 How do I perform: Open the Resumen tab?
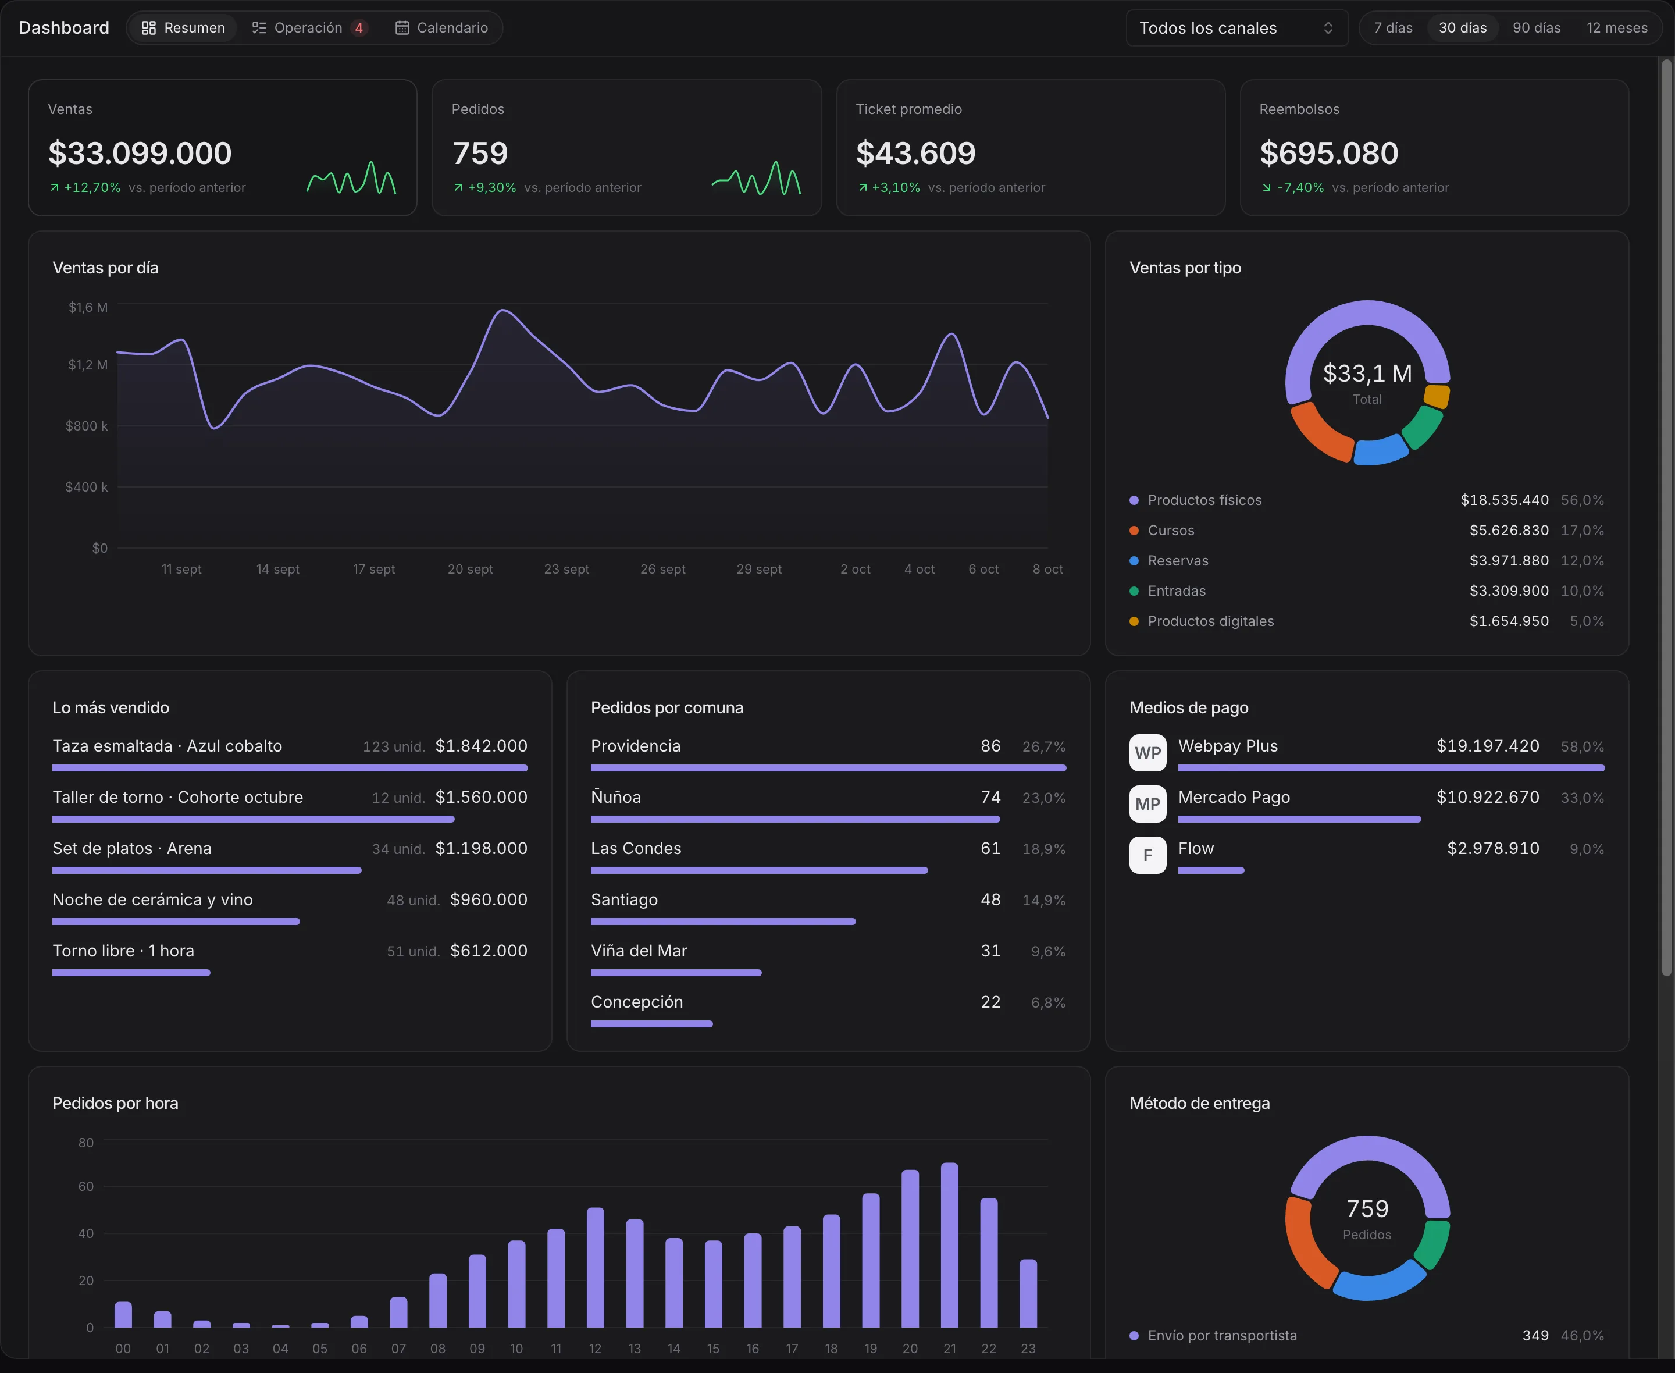(183, 28)
